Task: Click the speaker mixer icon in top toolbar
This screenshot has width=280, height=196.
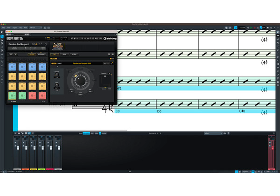Action: [268, 28]
